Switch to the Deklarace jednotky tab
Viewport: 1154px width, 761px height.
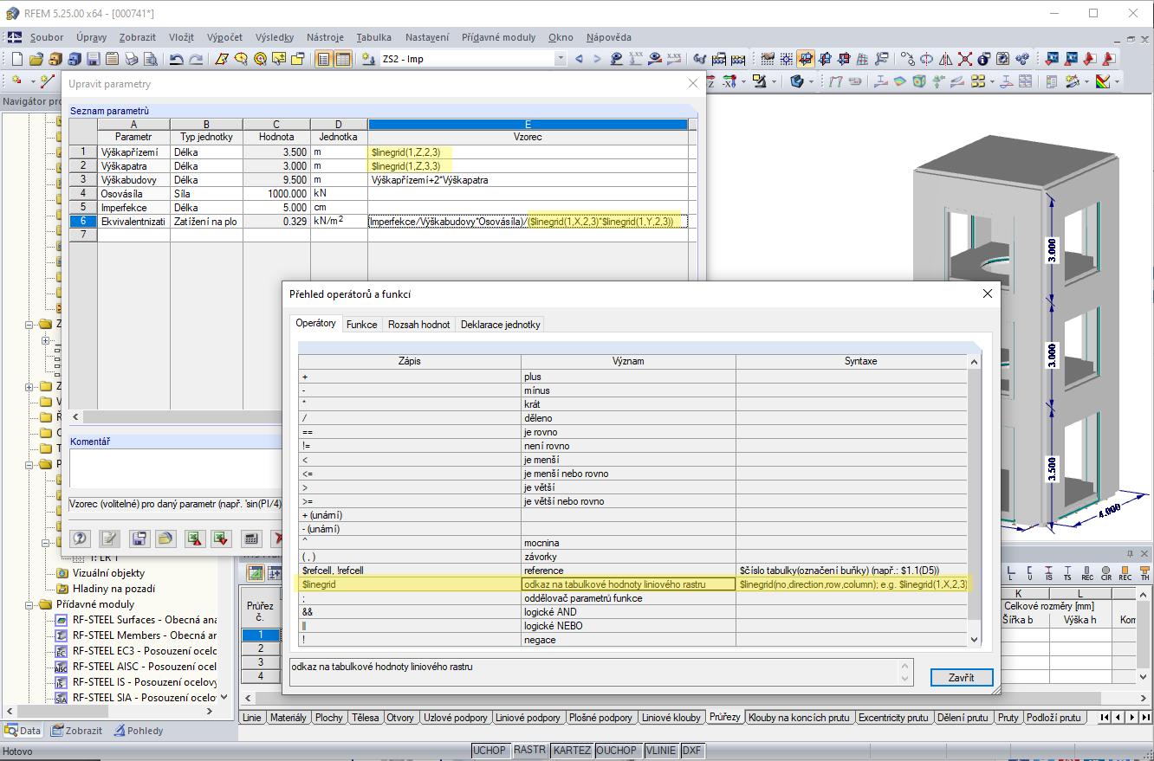[x=501, y=325]
